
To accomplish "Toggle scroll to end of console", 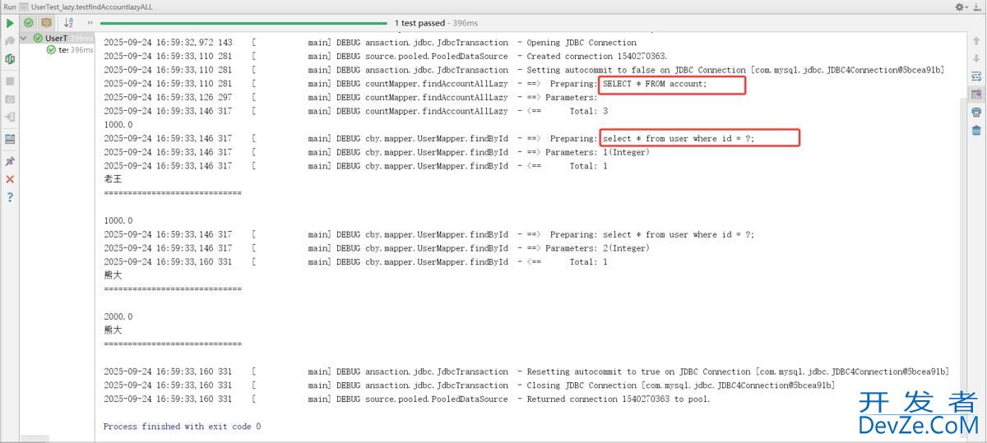I will pyautogui.click(x=976, y=95).
